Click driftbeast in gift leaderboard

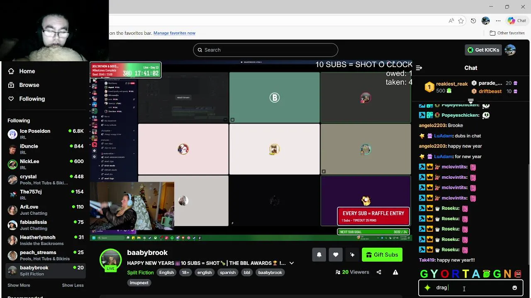click(490, 91)
